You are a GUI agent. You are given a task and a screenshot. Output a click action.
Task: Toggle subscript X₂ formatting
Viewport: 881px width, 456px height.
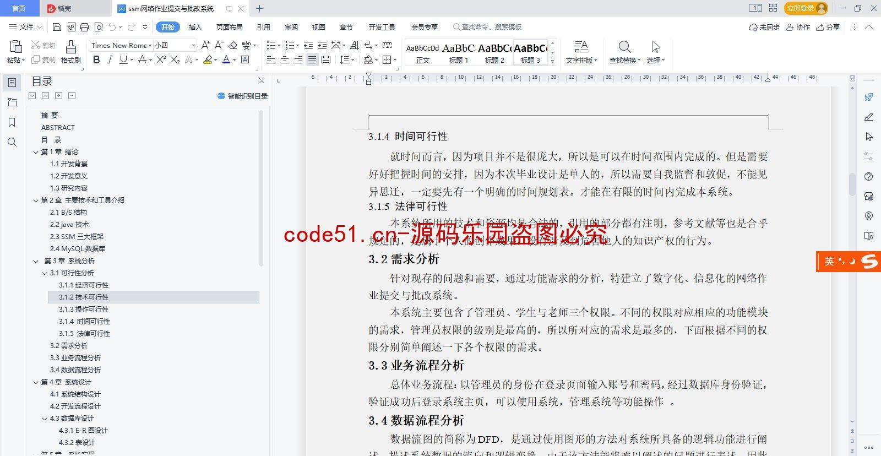pyautogui.click(x=175, y=59)
